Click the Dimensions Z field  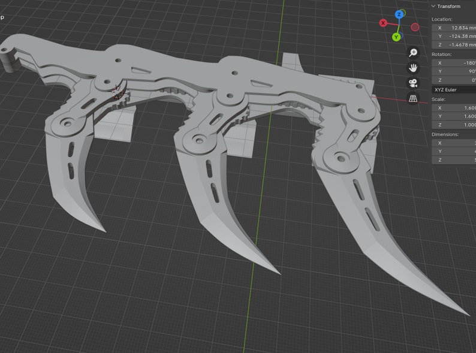click(x=454, y=160)
